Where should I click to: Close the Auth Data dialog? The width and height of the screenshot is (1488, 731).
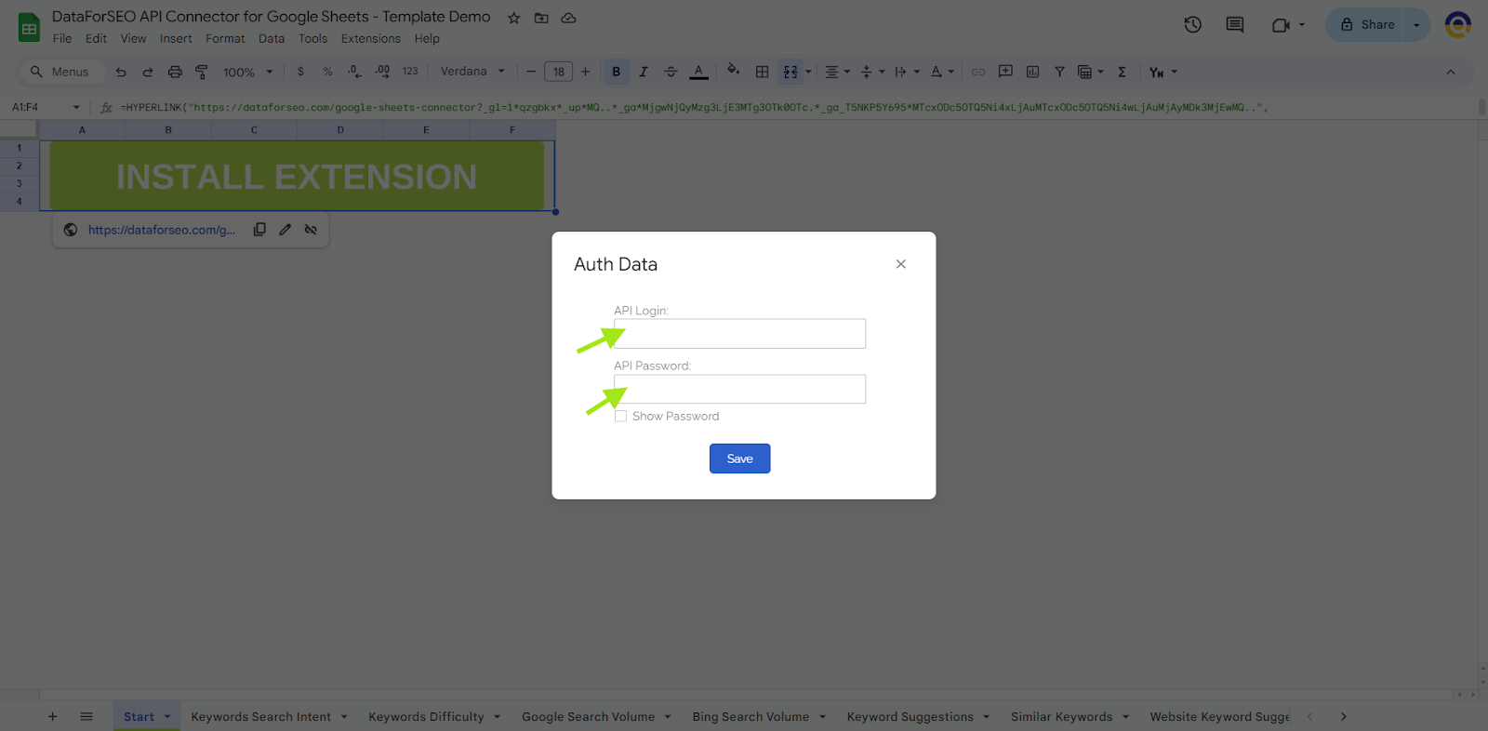pyautogui.click(x=900, y=264)
